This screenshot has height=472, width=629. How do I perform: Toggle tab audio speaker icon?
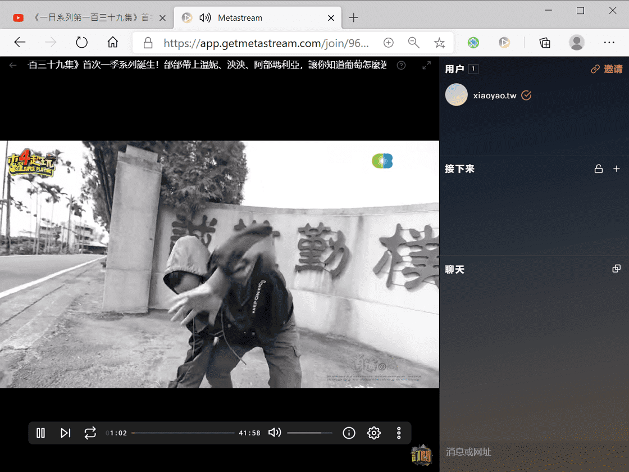205,17
